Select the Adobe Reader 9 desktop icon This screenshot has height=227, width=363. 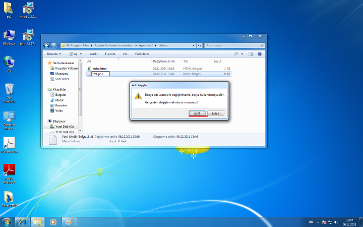click(9, 170)
